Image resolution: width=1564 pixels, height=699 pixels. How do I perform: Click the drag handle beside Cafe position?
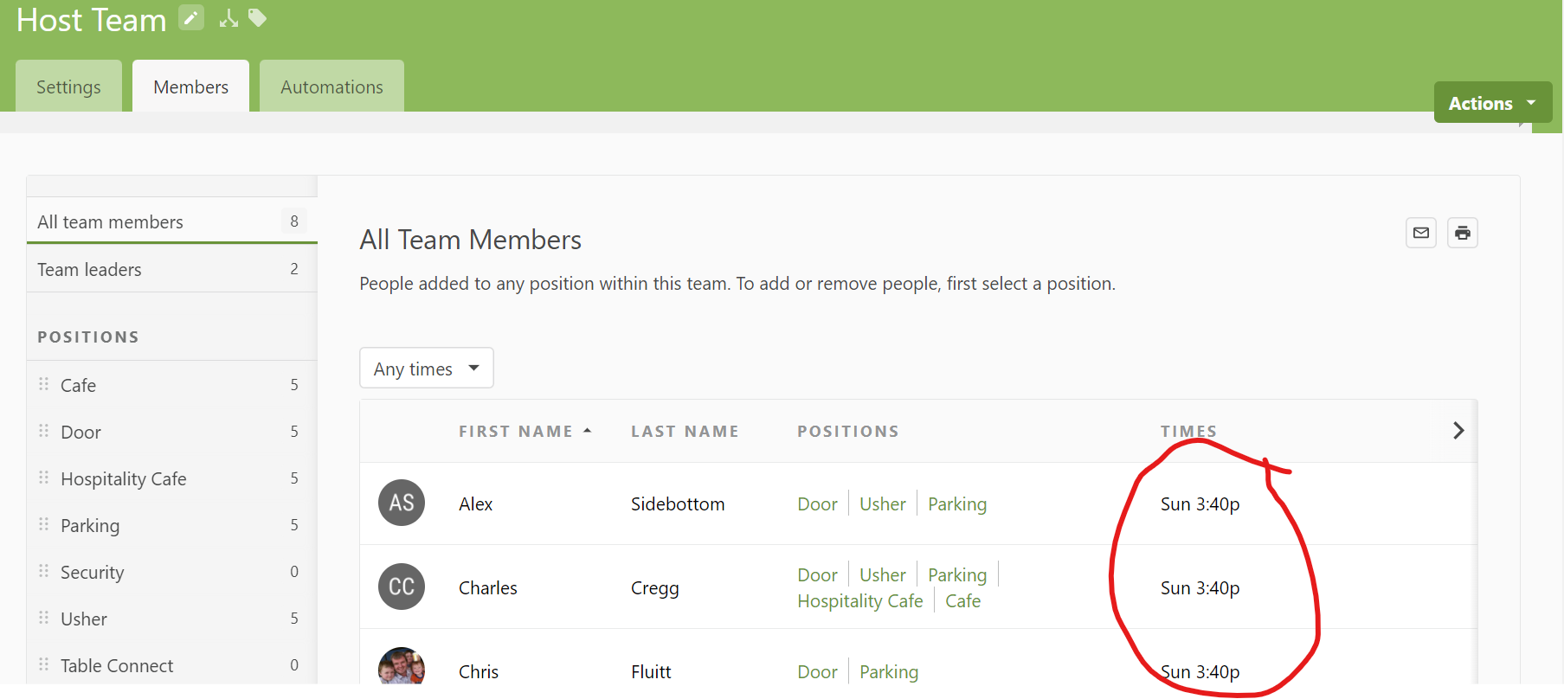pos(44,384)
